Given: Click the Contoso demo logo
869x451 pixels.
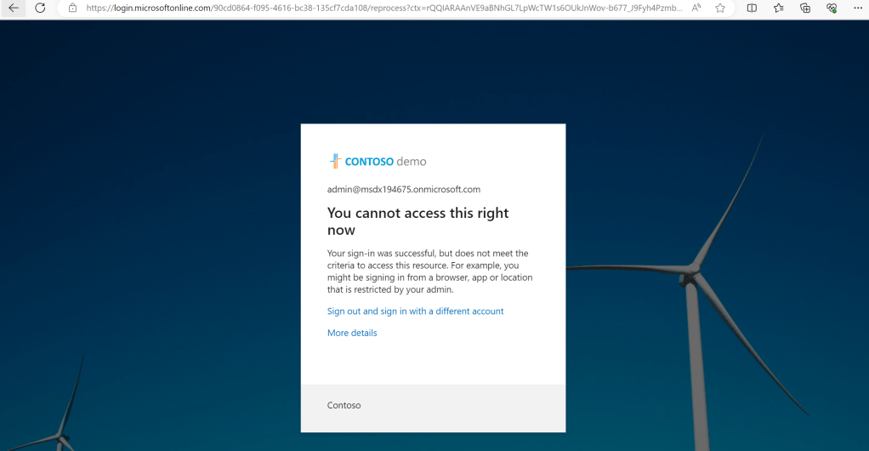Looking at the screenshot, I should (378, 162).
